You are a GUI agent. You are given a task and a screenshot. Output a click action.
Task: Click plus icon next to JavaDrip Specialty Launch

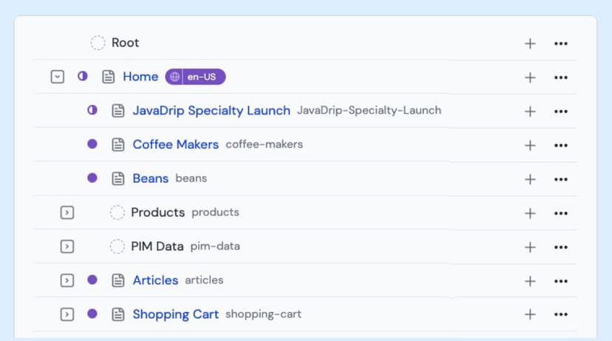click(x=530, y=111)
